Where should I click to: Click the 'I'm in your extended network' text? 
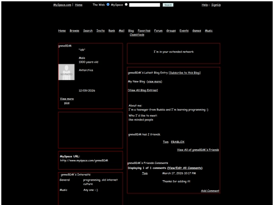[174, 52]
